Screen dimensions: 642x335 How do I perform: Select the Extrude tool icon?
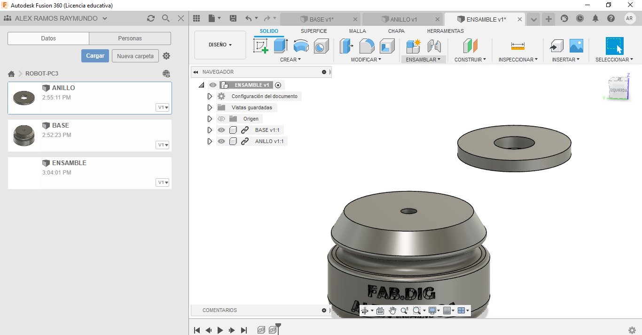tap(281, 46)
